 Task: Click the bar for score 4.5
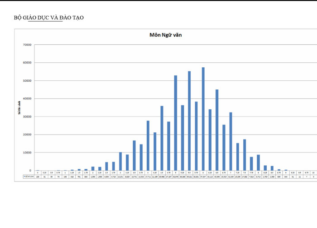(x=162, y=138)
